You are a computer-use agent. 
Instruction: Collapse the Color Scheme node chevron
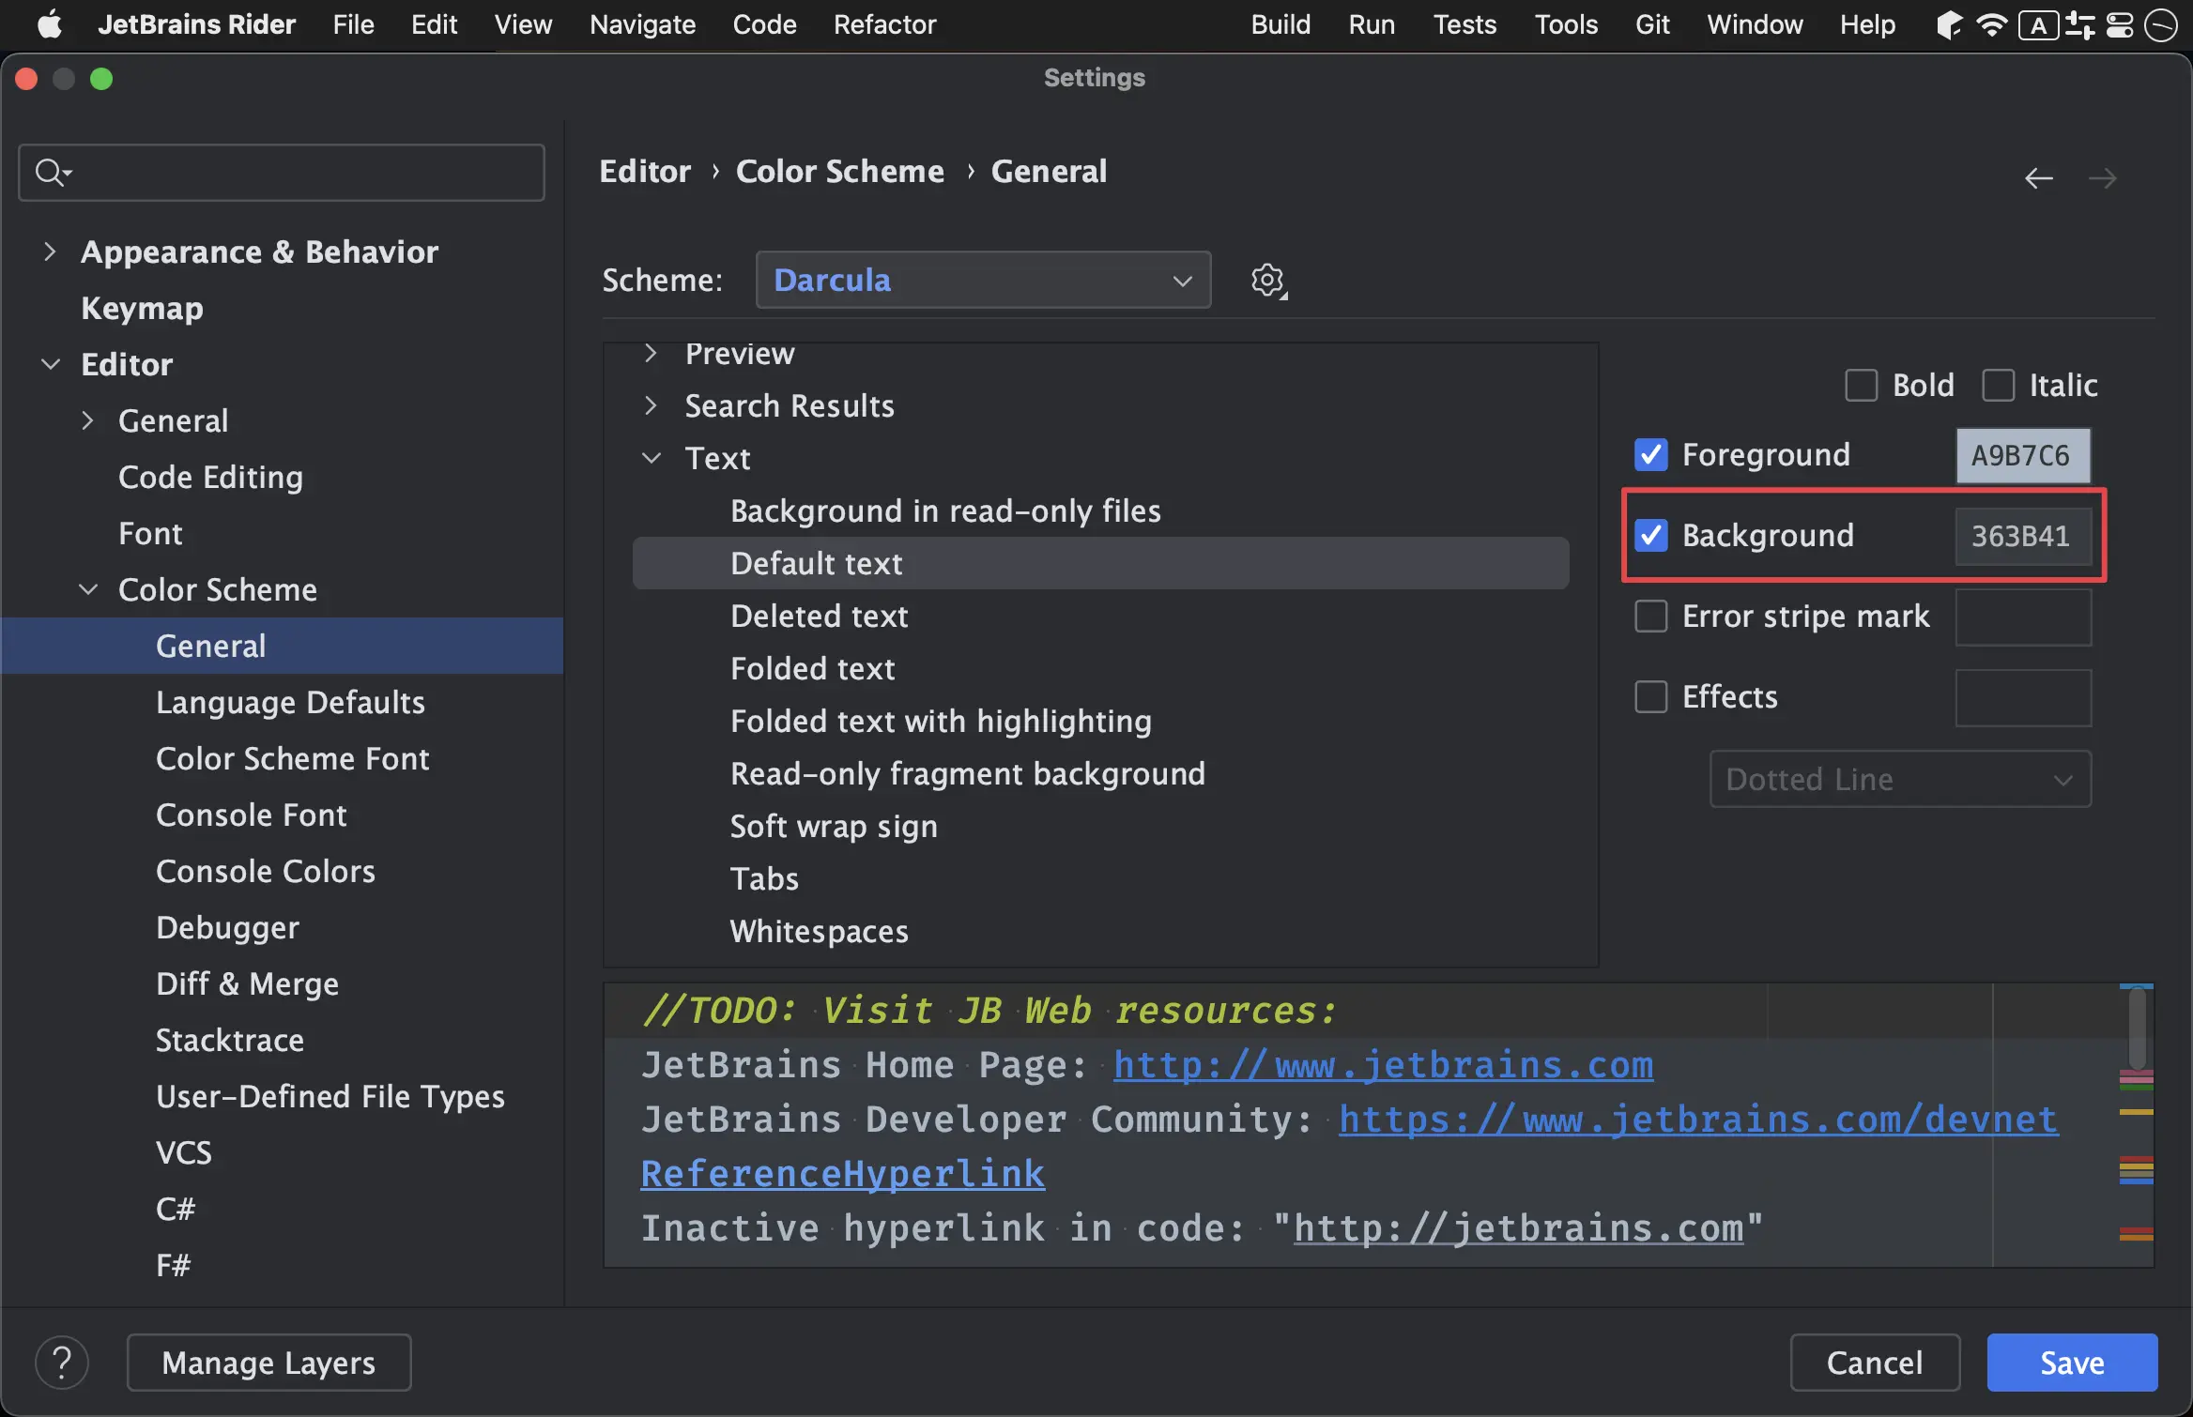pos(87,589)
